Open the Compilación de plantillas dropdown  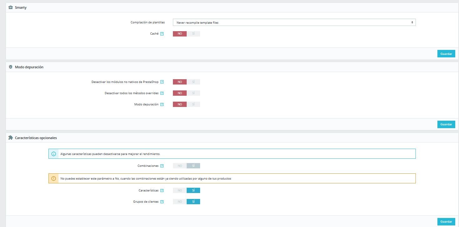coord(294,22)
